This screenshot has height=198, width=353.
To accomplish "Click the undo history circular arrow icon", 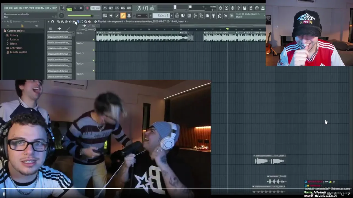I will click(220, 8).
